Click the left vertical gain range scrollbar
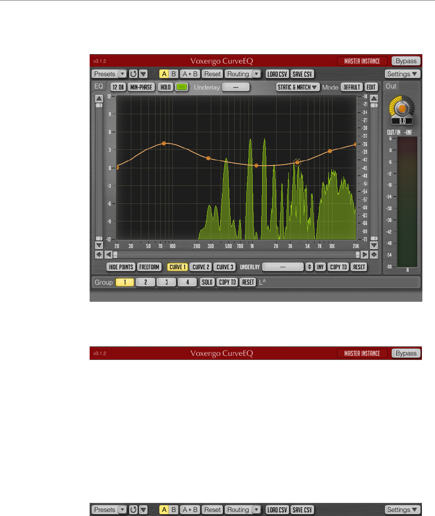The image size is (435, 516). pyautogui.click(x=99, y=172)
